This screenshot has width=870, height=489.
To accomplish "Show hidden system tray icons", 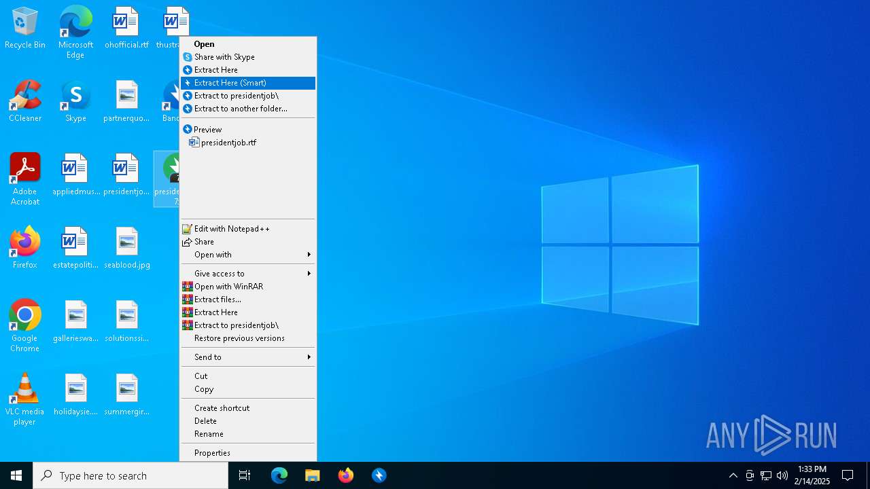I will [733, 475].
